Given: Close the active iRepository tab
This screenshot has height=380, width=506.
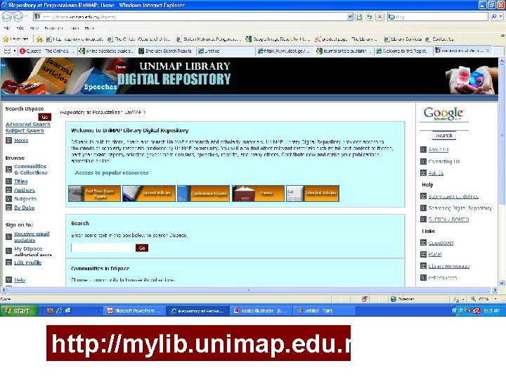Looking at the screenshot, I should 488,51.
